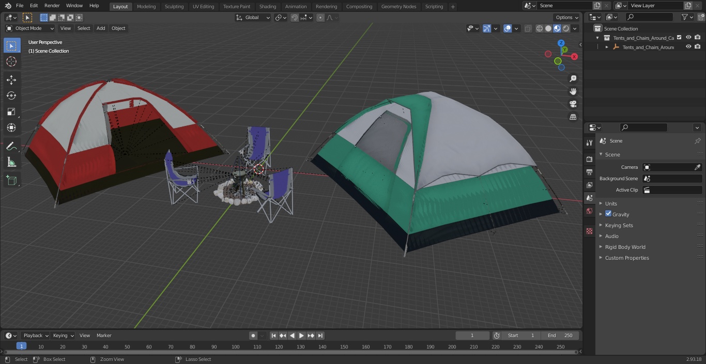Toggle proportional editing

[320, 18]
